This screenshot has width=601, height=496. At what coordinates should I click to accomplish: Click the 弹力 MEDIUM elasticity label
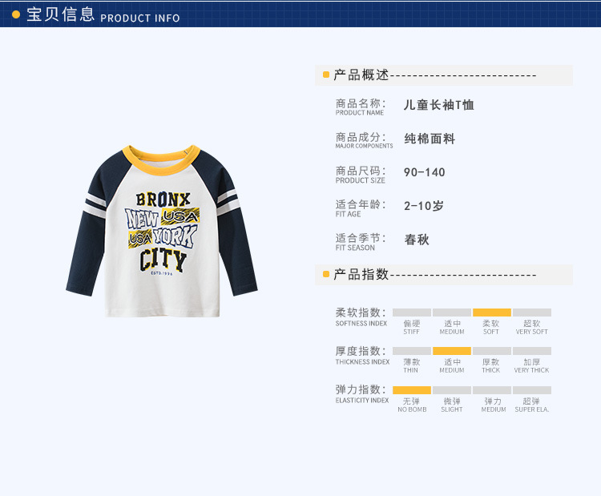[x=494, y=405]
